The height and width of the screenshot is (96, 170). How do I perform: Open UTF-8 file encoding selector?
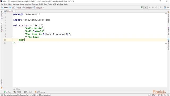click(x=160, y=95)
